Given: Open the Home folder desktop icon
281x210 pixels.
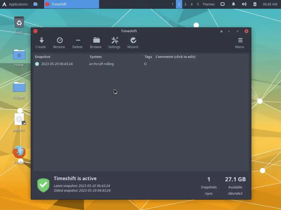Looking at the screenshot, I should 19,58.
